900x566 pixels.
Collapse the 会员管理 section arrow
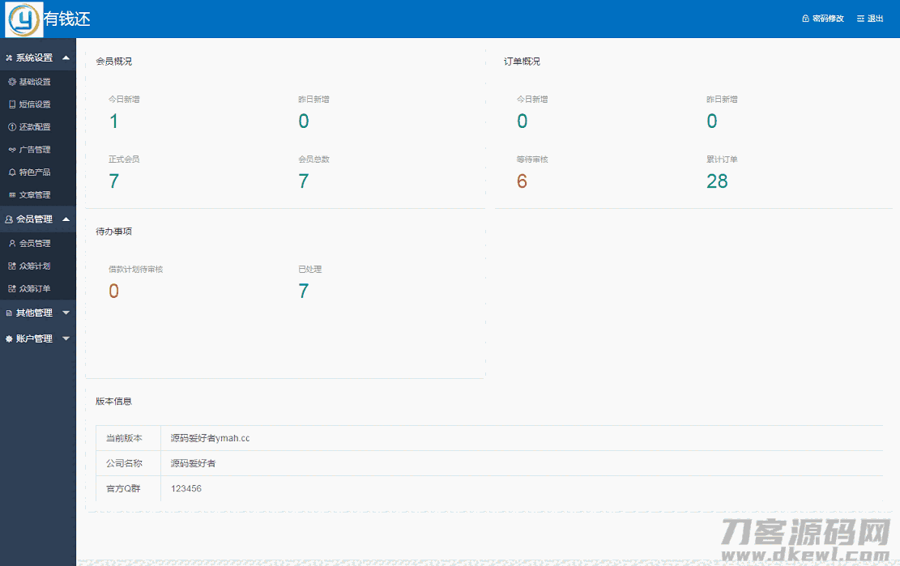[66, 219]
